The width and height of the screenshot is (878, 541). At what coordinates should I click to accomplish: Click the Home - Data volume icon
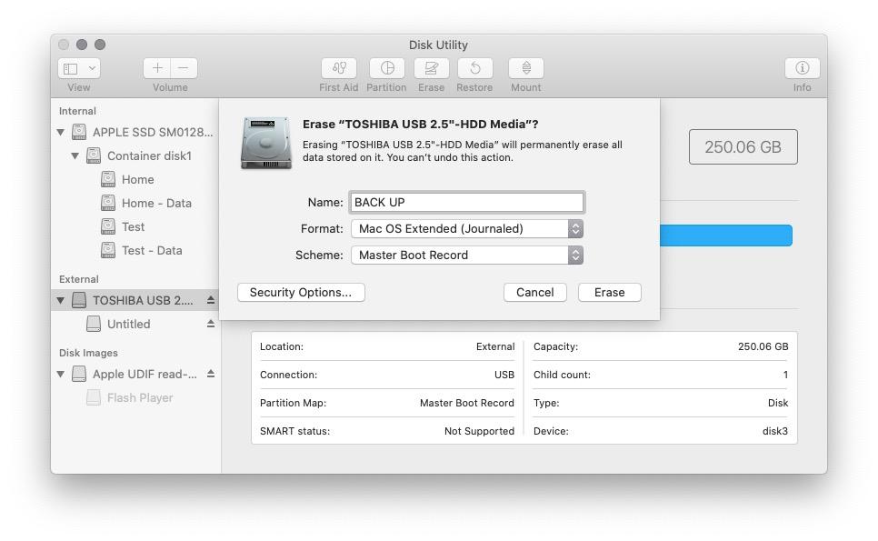(x=108, y=203)
